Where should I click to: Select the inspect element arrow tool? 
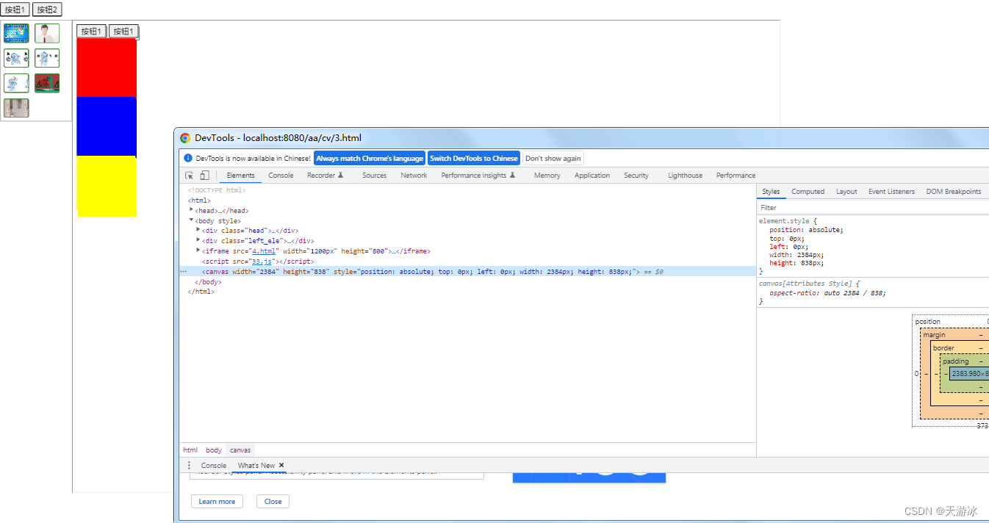(189, 175)
